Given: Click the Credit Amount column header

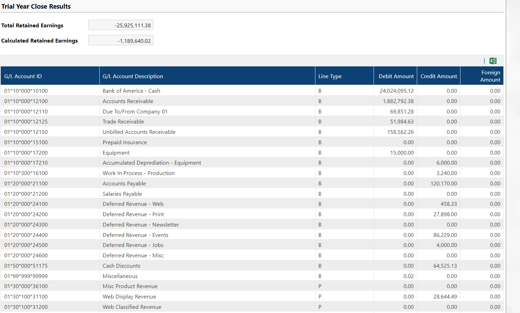Looking at the screenshot, I should click(x=438, y=76).
